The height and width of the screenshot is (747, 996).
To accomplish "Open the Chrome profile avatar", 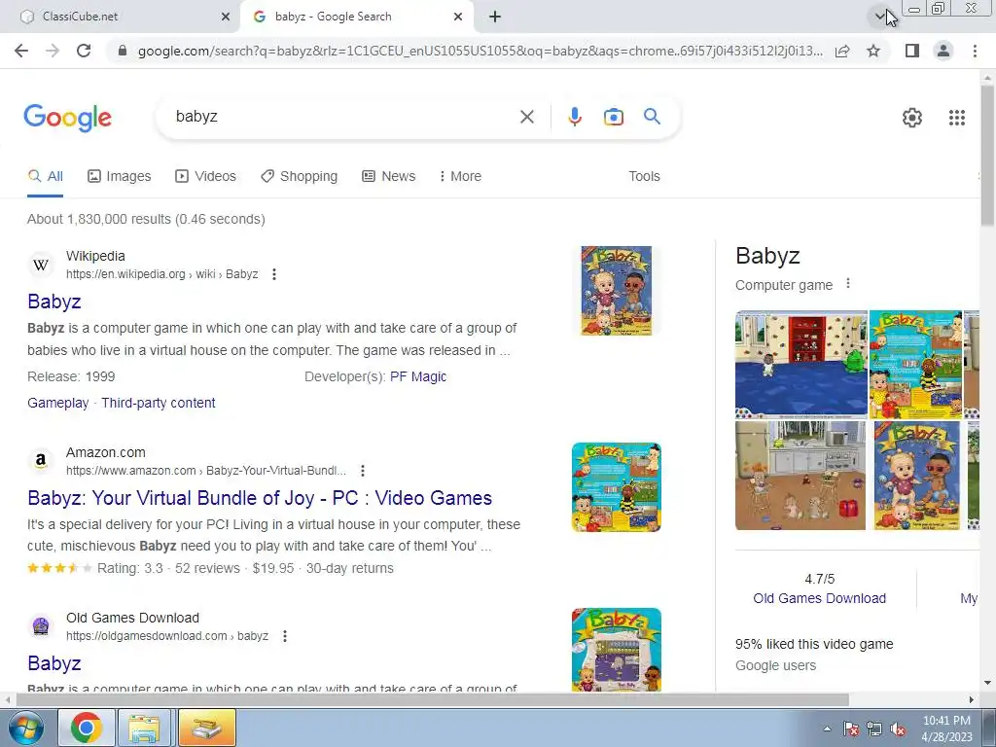I will coord(943,51).
